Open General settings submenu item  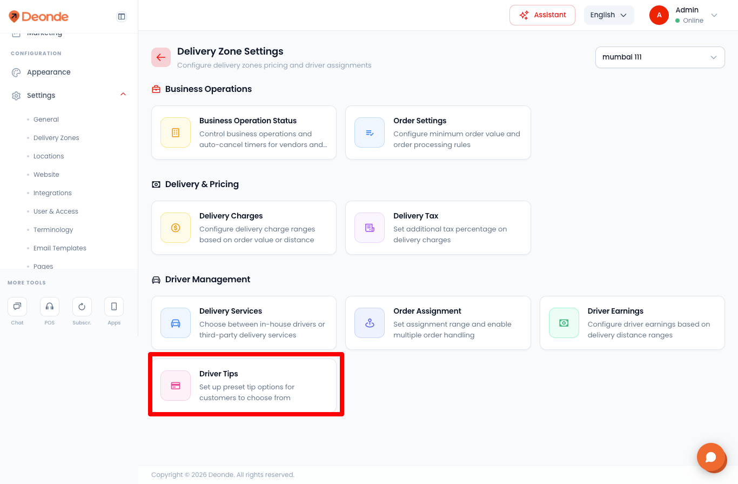[x=46, y=120]
